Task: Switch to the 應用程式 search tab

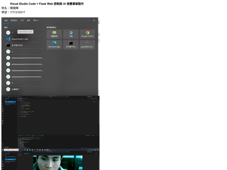Action: pyautogui.click(x=14, y=21)
